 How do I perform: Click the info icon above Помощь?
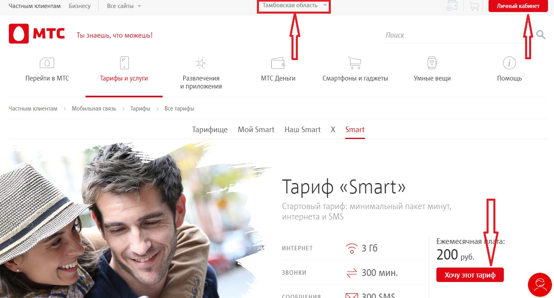click(x=509, y=63)
